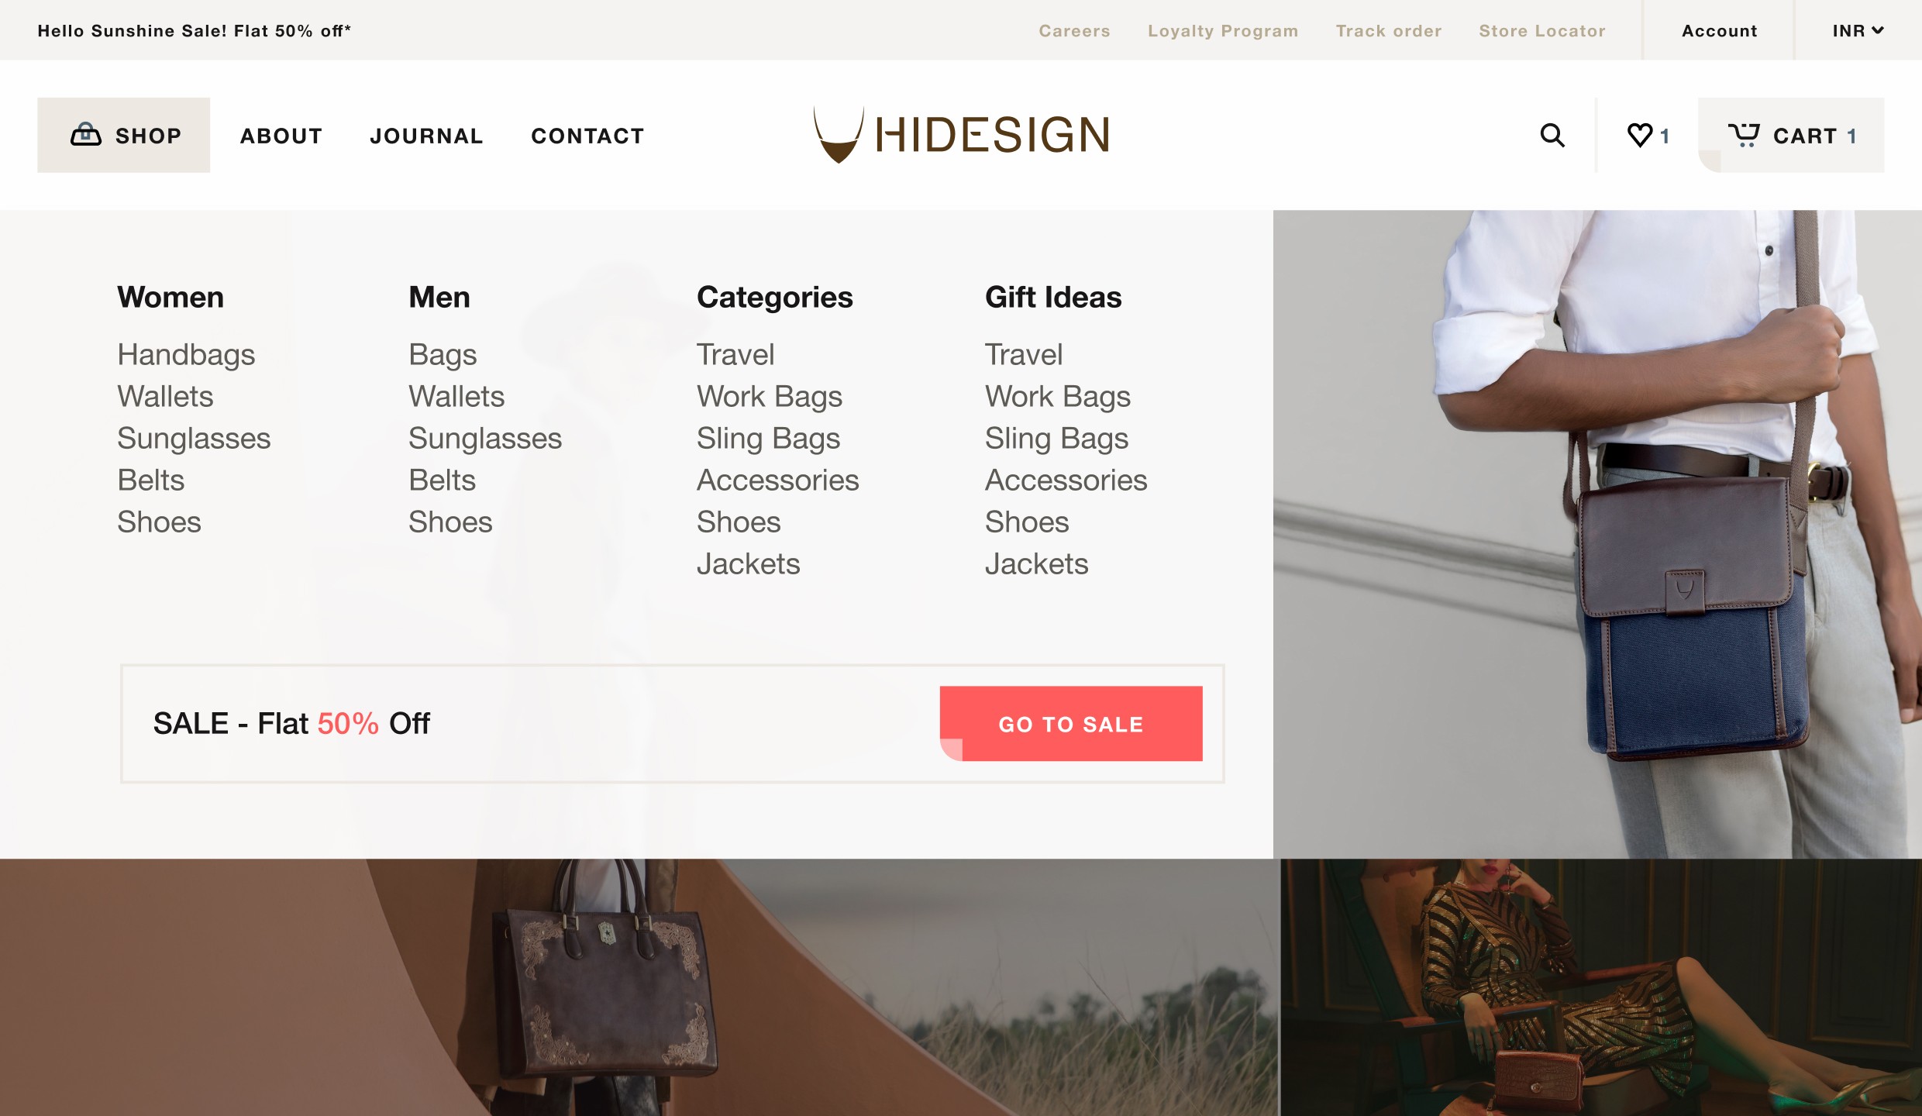Click the man with sling bag image

pyautogui.click(x=1597, y=534)
